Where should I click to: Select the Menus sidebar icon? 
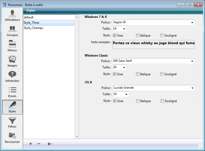(x=12, y=46)
